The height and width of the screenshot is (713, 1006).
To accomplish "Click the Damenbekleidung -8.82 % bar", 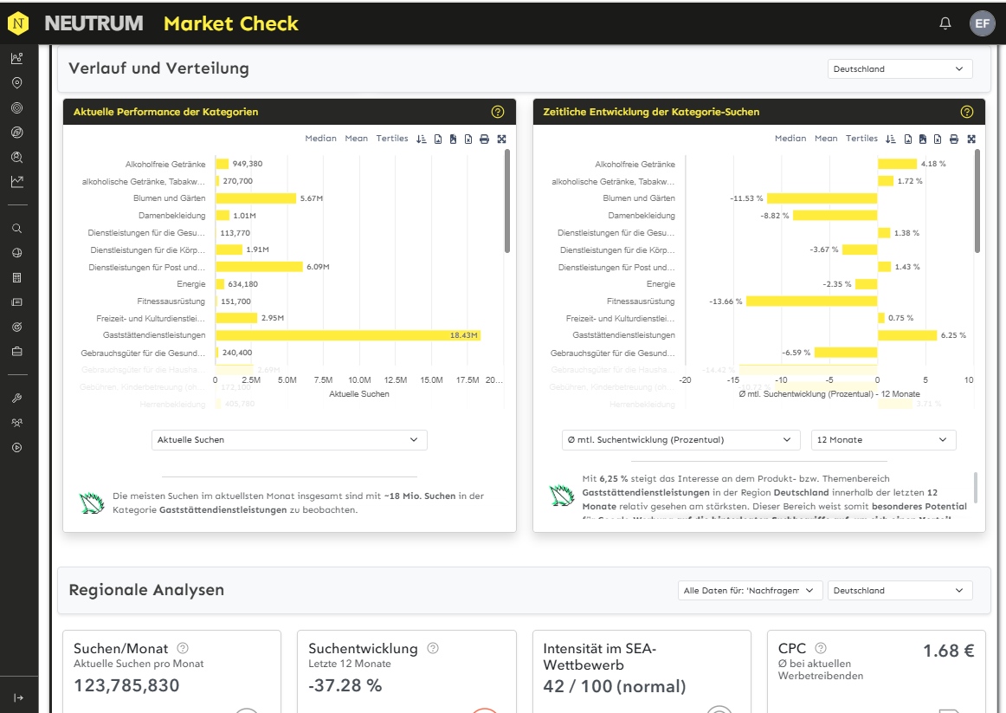I will click(835, 215).
